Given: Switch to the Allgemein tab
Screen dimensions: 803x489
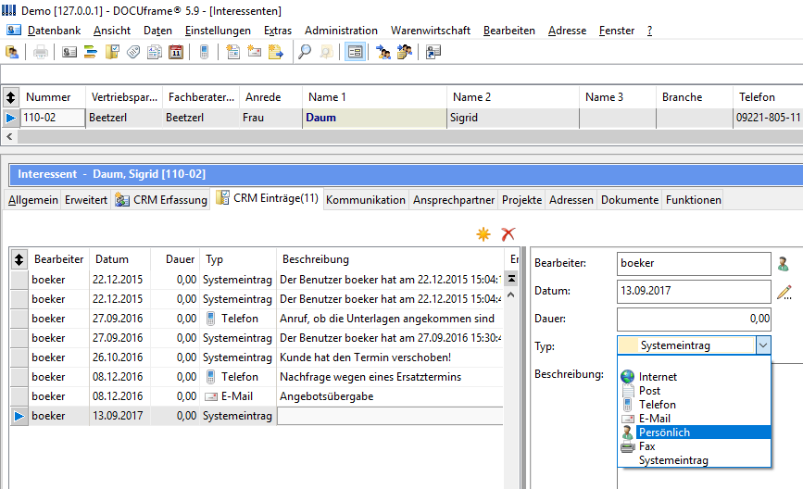Looking at the screenshot, I should (32, 200).
